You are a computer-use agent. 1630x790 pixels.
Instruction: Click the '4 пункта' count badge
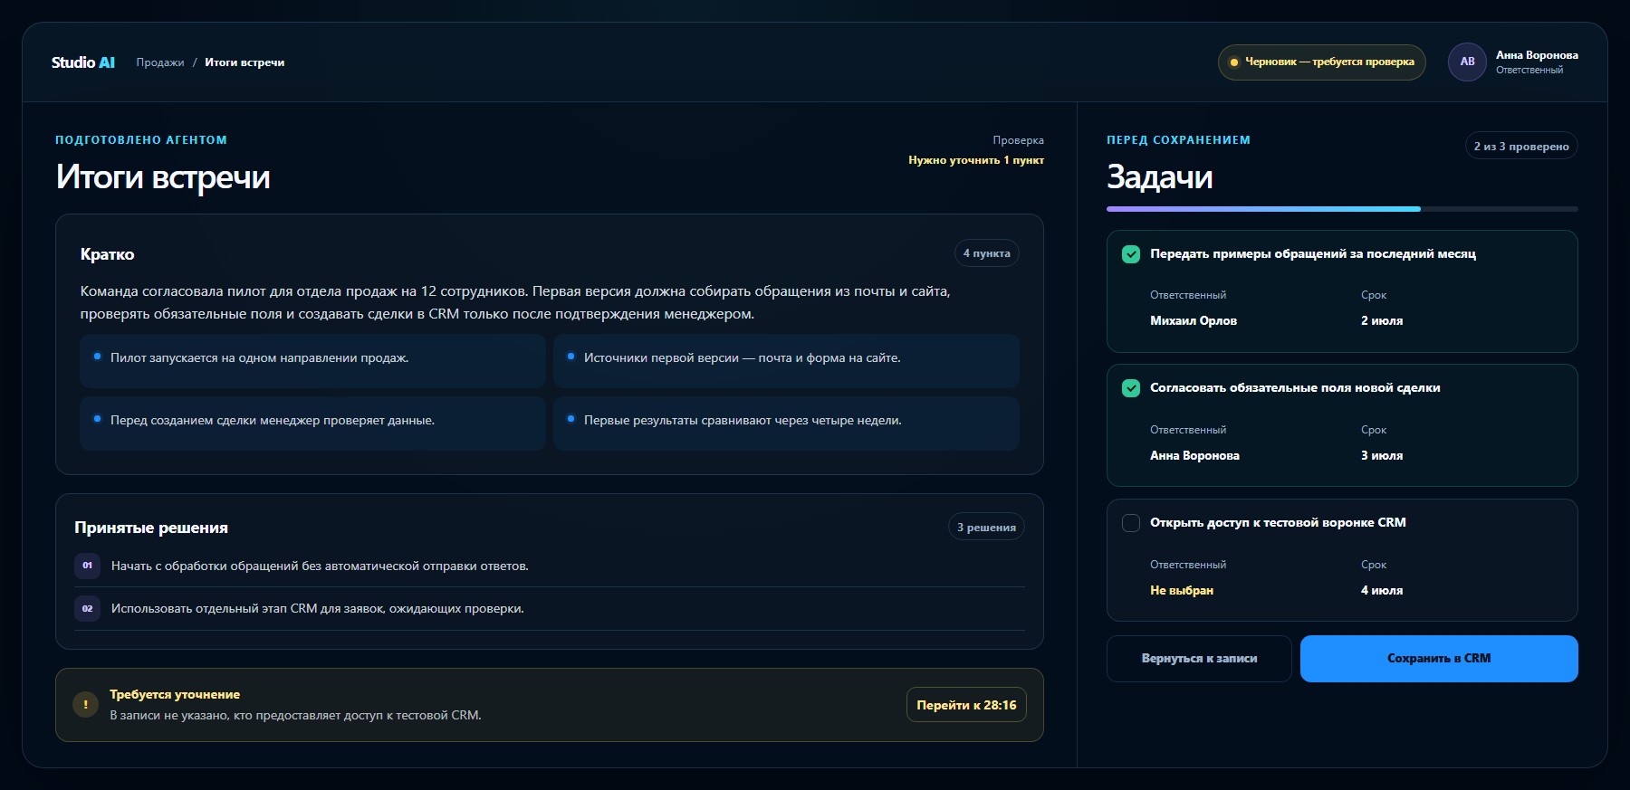pos(986,253)
